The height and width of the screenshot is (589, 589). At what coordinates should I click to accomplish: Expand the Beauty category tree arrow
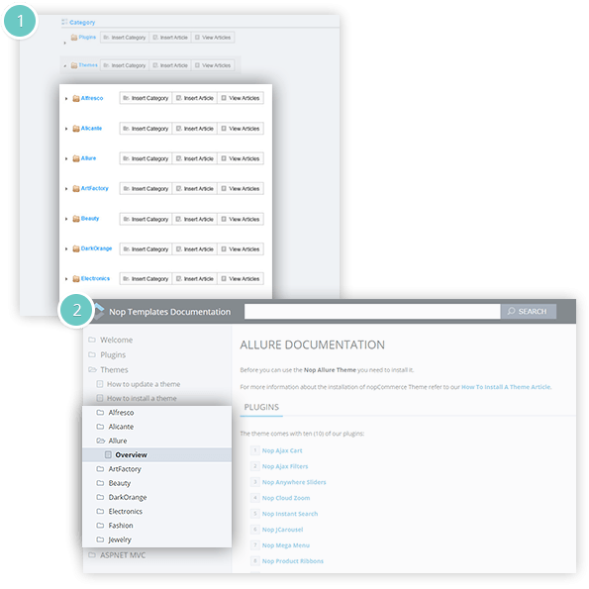coord(66,219)
